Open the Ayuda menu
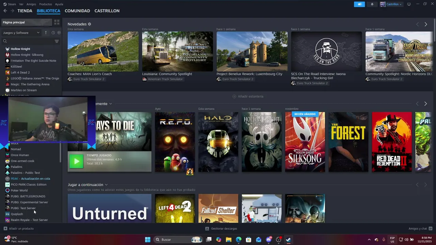The image size is (436, 245). [x=59, y=4]
